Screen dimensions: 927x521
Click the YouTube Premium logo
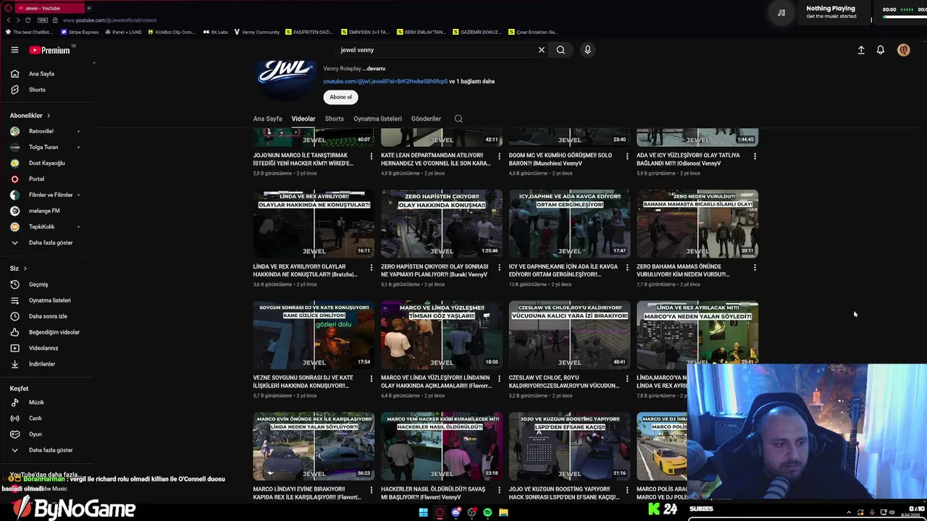50,50
